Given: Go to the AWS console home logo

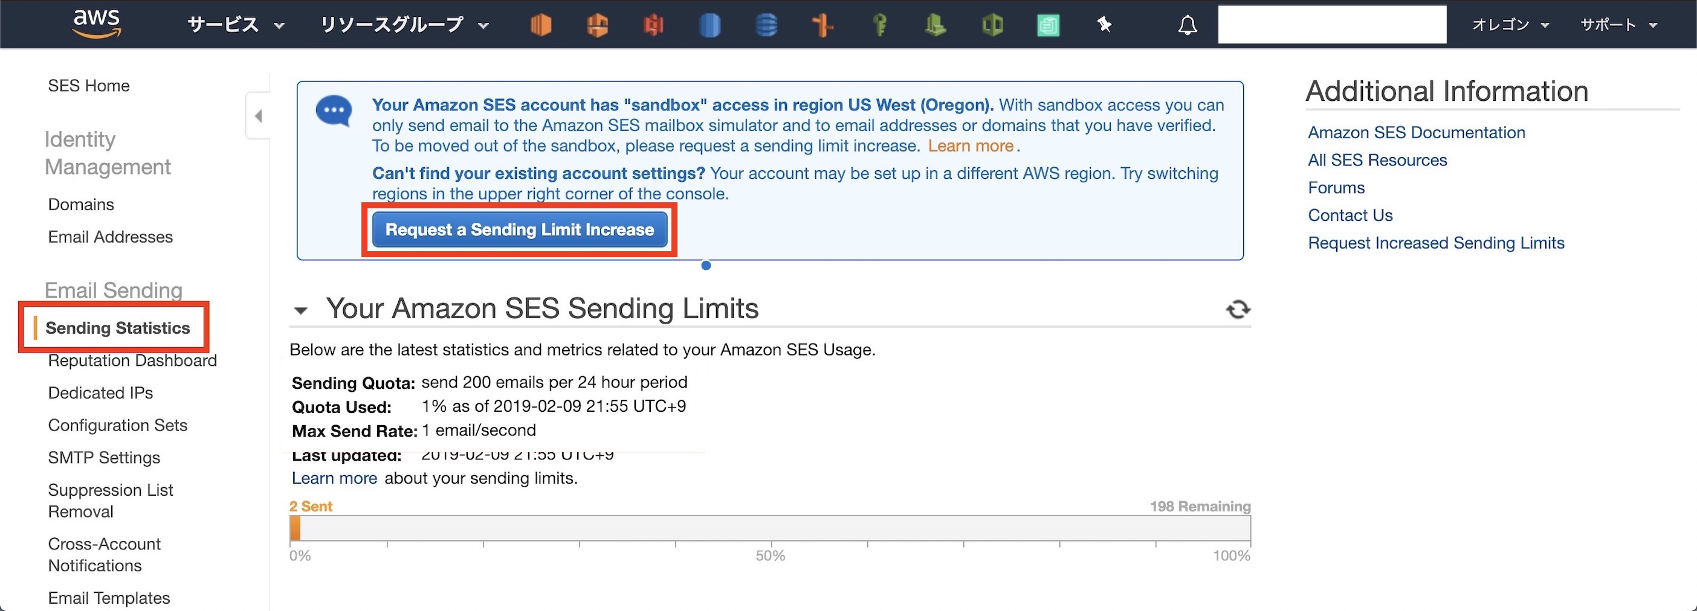Looking at the screenshot, I should tap(96, 24).
